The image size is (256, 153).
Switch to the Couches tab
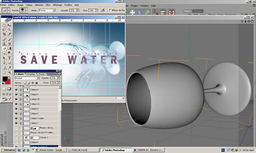(x=31, y=74)
